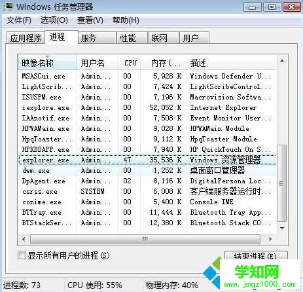Click the vertical scrollbar down arrow
The image size is (303, 292).
282,228
